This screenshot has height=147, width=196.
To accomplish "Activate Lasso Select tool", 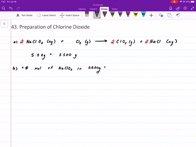I will [x=47, y=16].
